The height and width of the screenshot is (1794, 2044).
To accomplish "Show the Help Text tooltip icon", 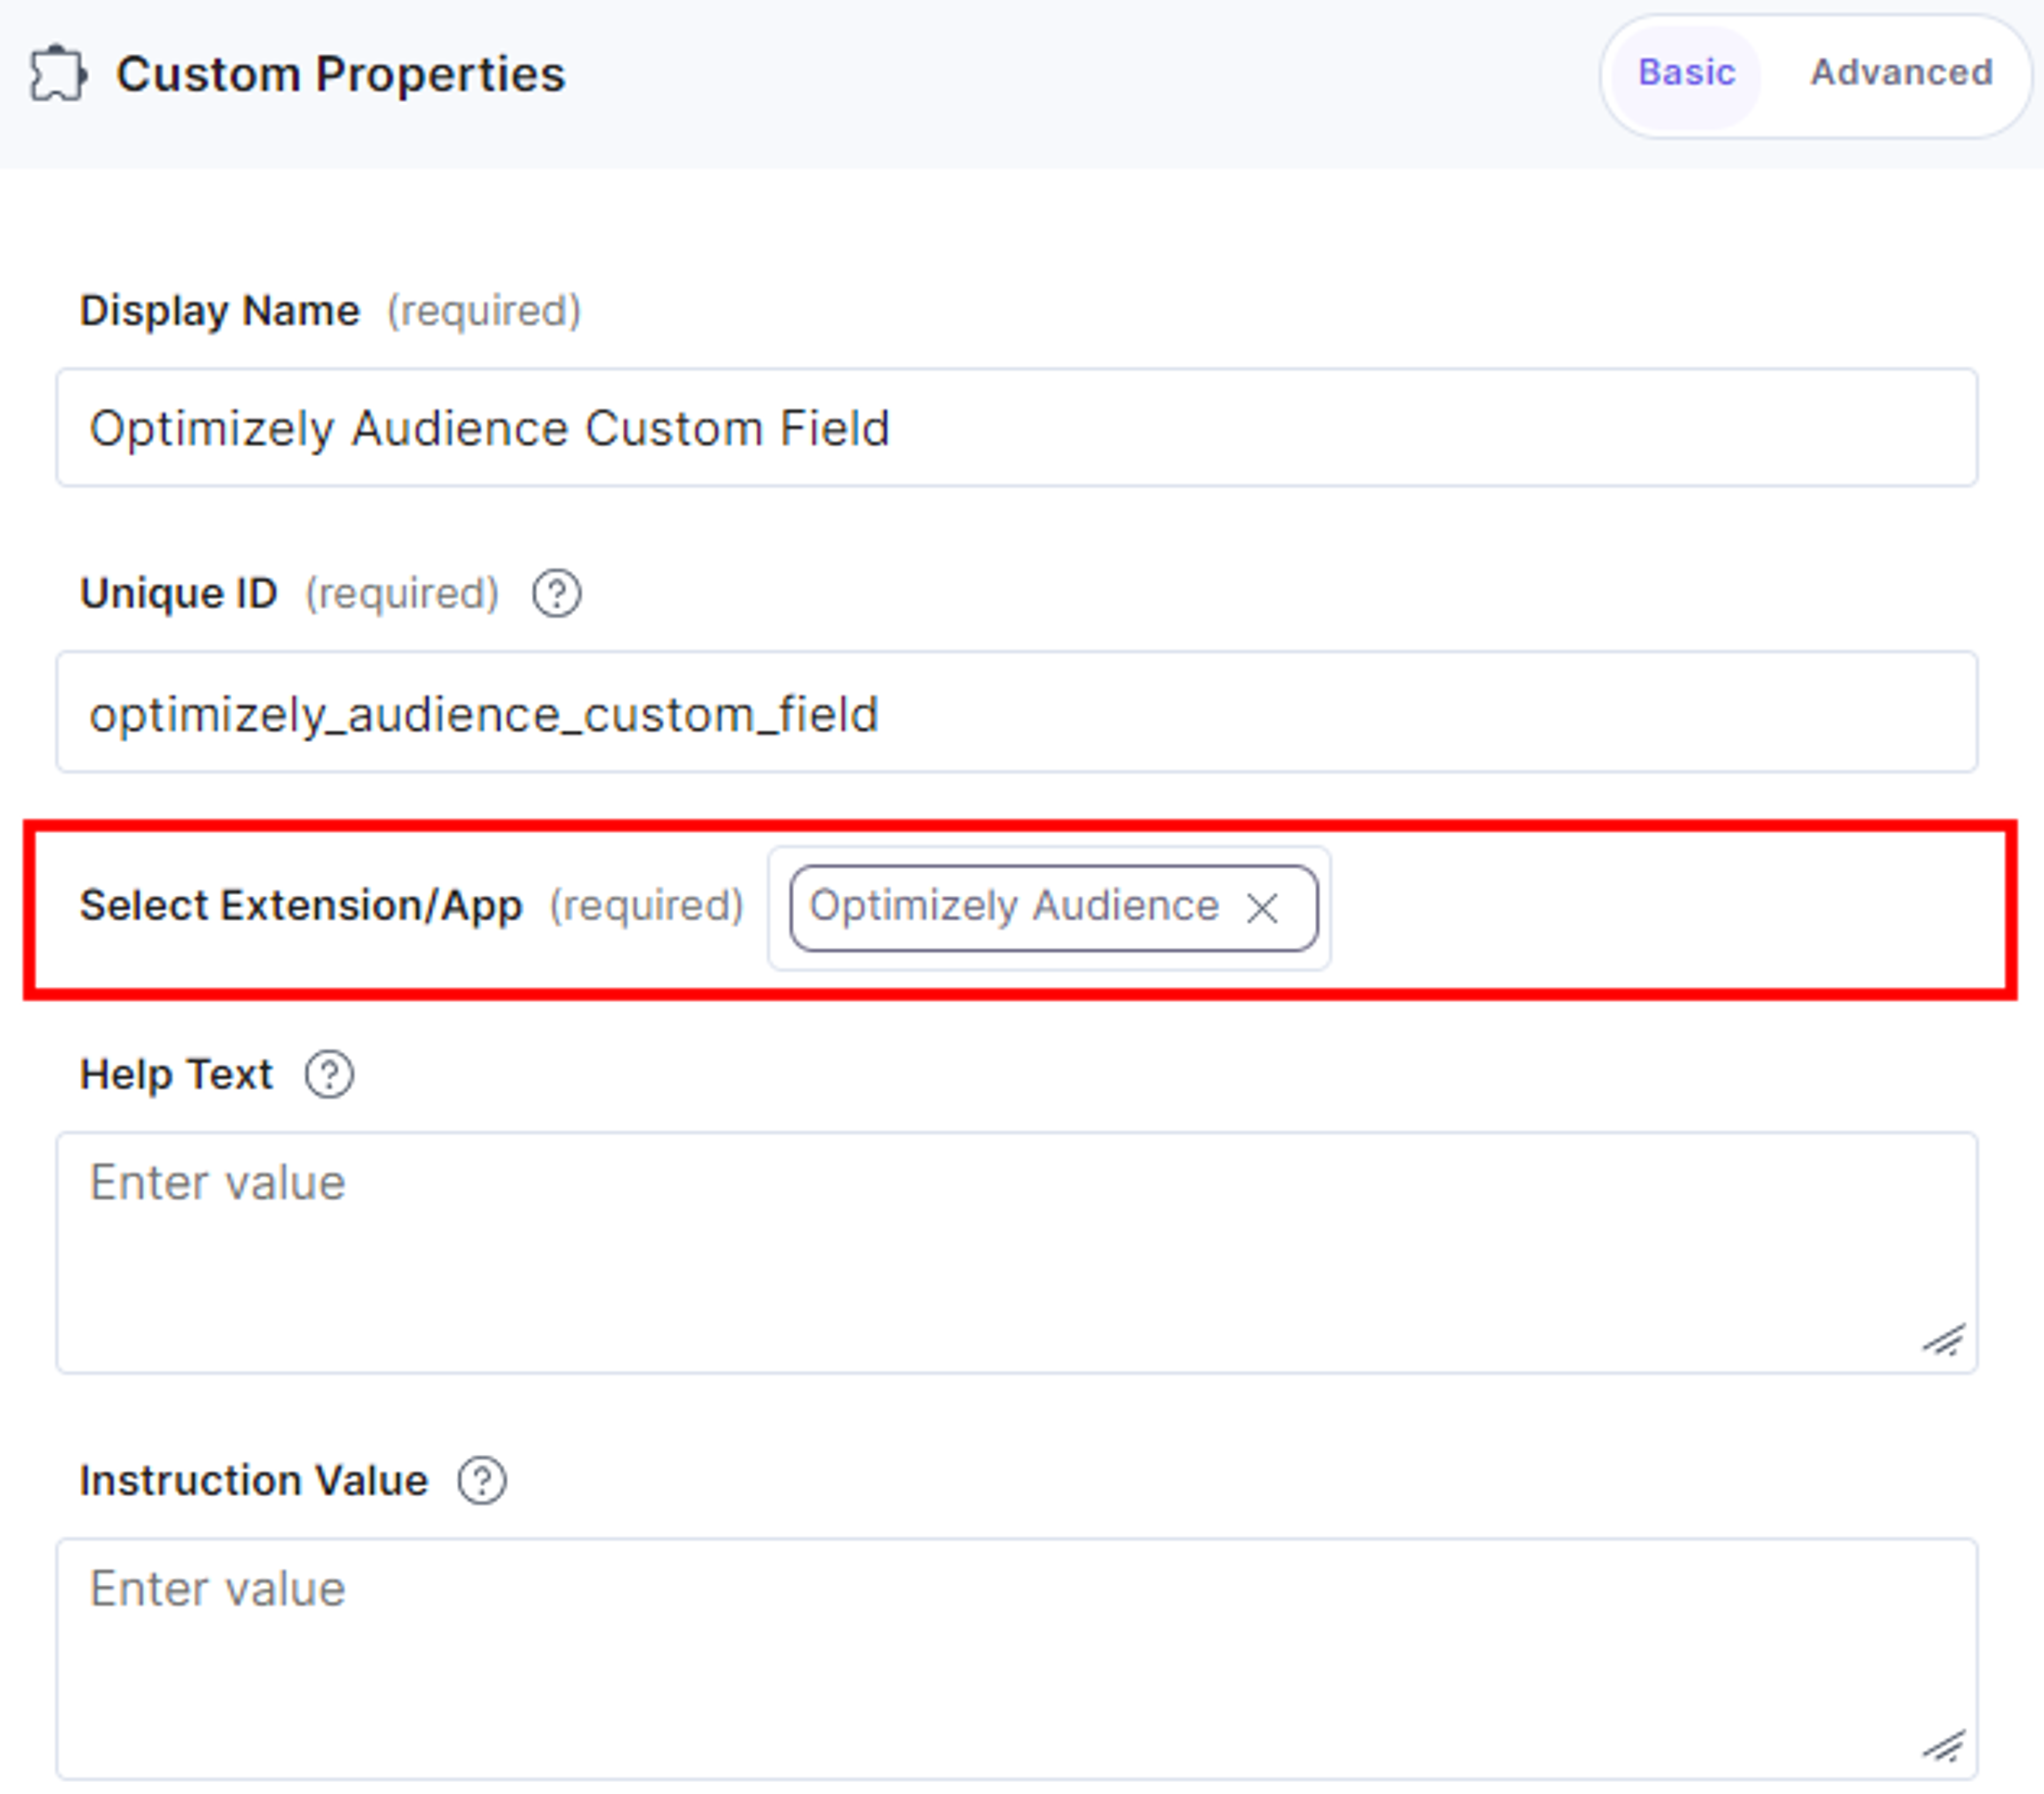I will pyautogui.click(x=329, y=1076).
